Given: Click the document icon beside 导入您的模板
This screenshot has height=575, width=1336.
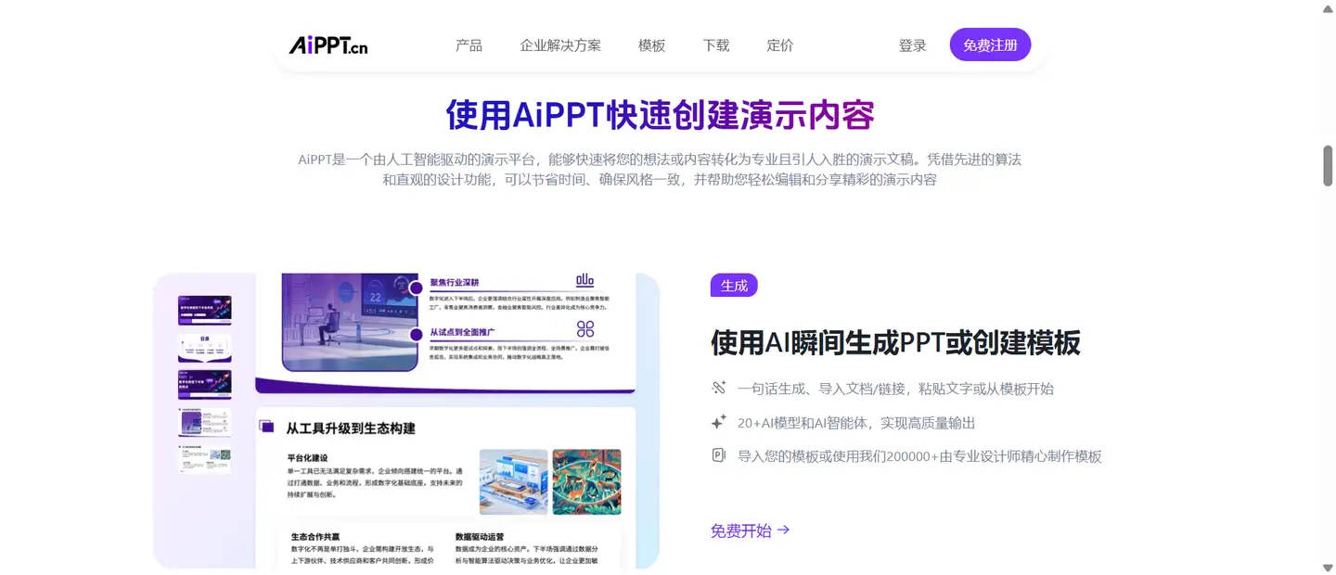Looking at the screenshot, I should point(718,455).
